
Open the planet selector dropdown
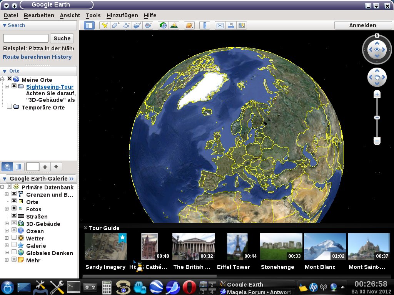point(190,25)
